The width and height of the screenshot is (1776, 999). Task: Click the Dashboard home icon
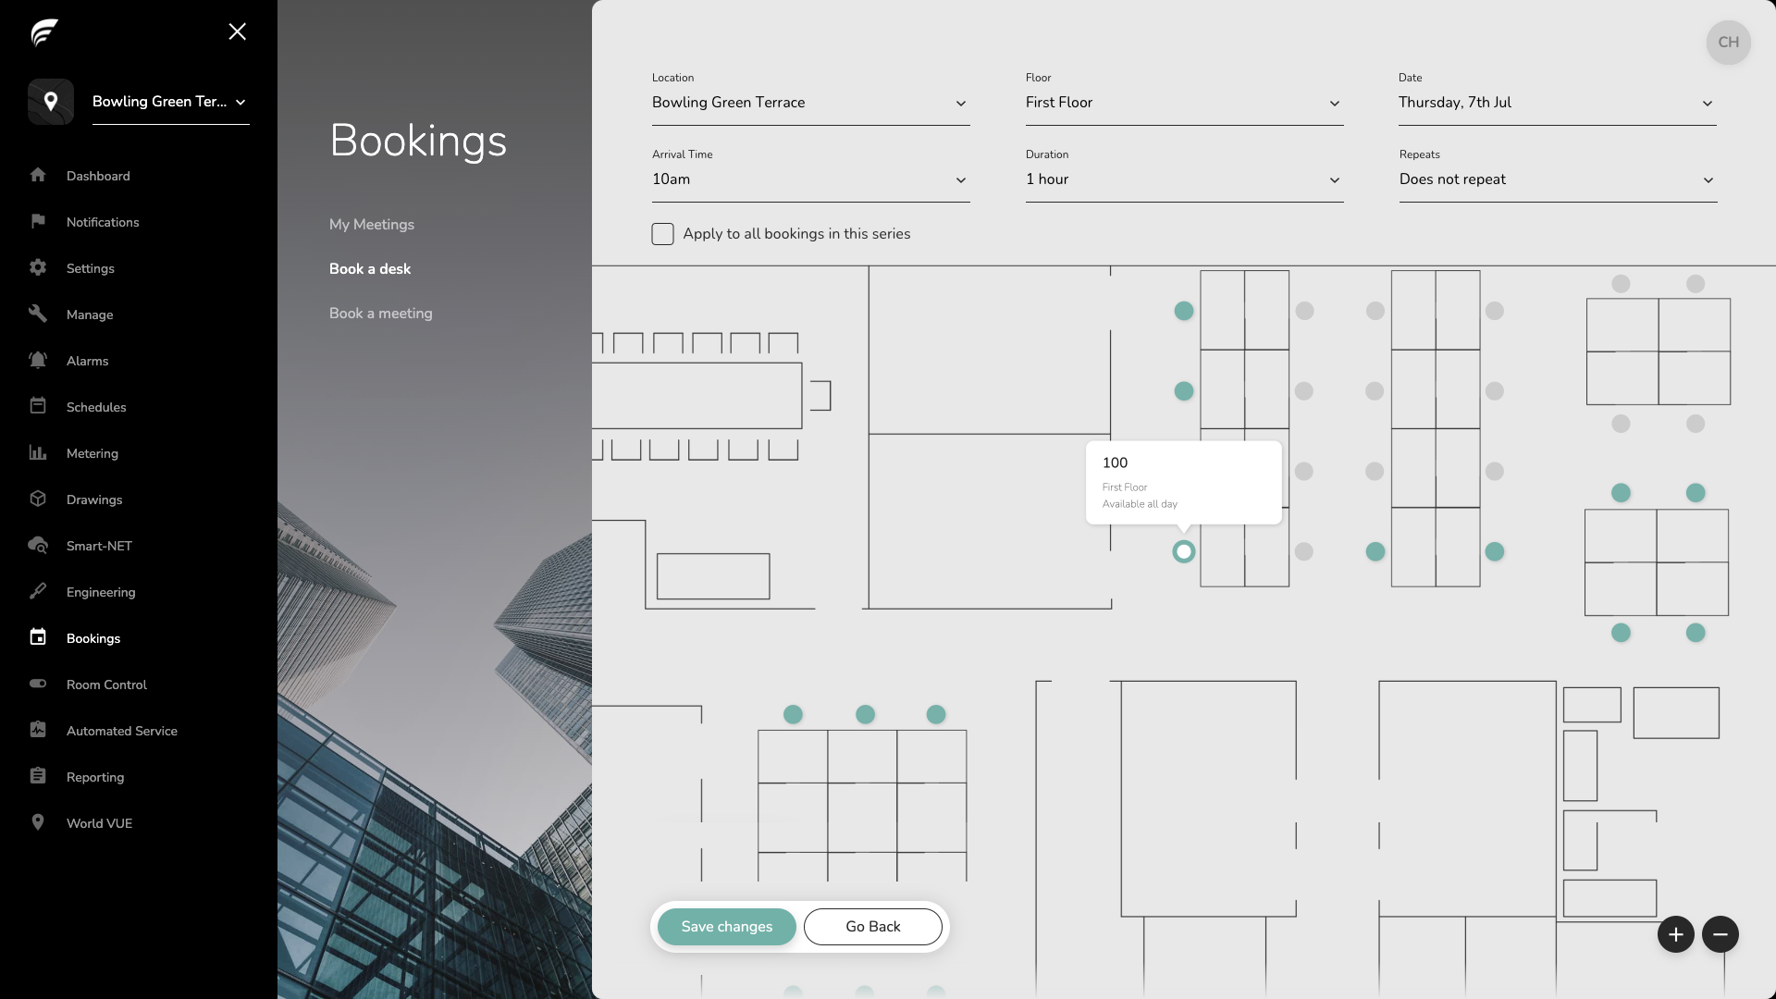click(38, 175)
